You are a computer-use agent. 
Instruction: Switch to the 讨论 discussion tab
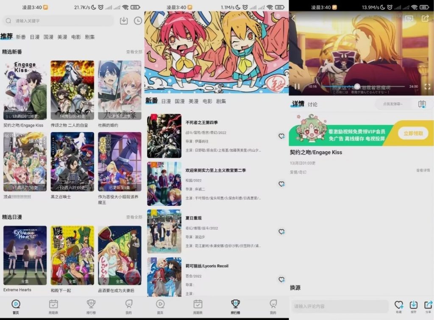click(x=313, y=104)
